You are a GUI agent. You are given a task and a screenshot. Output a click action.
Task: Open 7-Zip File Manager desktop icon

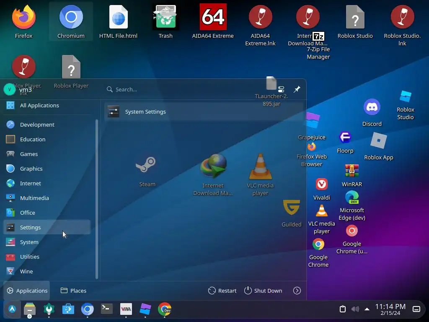tap(318, 36)
